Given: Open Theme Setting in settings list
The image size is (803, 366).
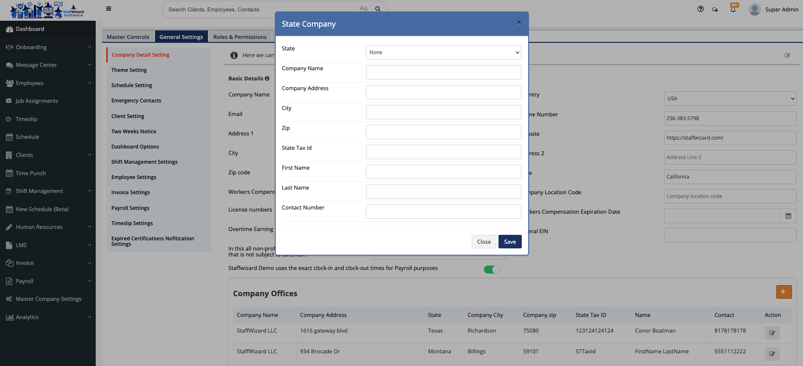Looking at the screenshot, I should point(129,70).
